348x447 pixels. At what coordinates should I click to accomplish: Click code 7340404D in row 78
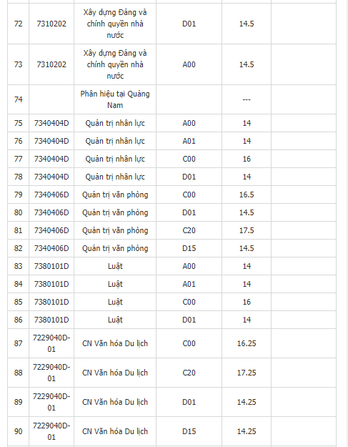coord(51,177)
